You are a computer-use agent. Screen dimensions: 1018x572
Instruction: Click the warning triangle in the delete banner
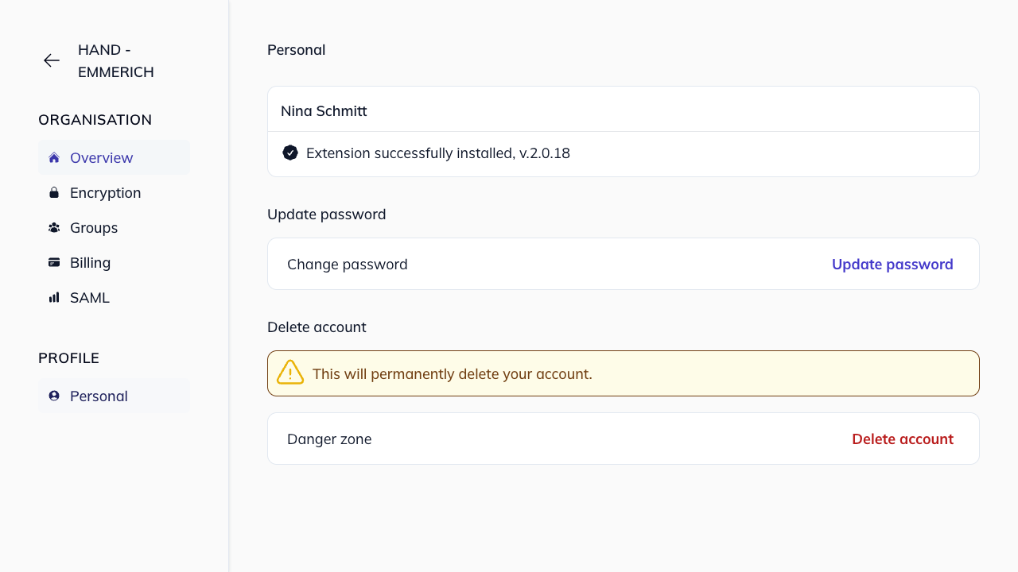[289, 373]
